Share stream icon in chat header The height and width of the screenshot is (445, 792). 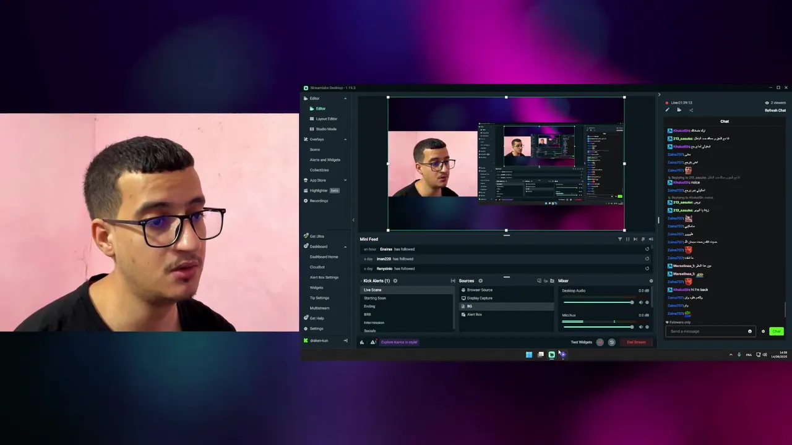691,110
